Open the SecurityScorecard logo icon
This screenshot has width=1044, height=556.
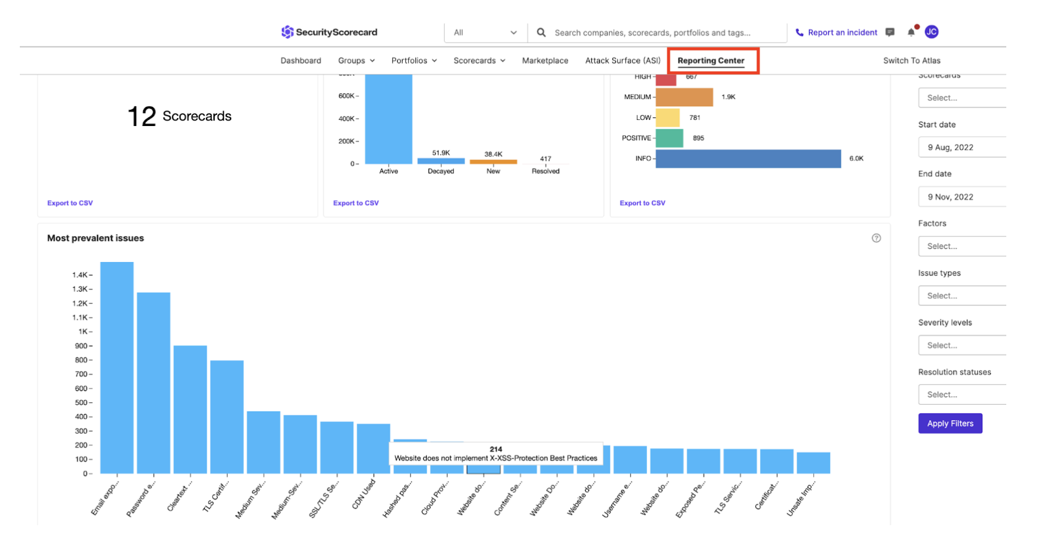(x=289, y=32)
